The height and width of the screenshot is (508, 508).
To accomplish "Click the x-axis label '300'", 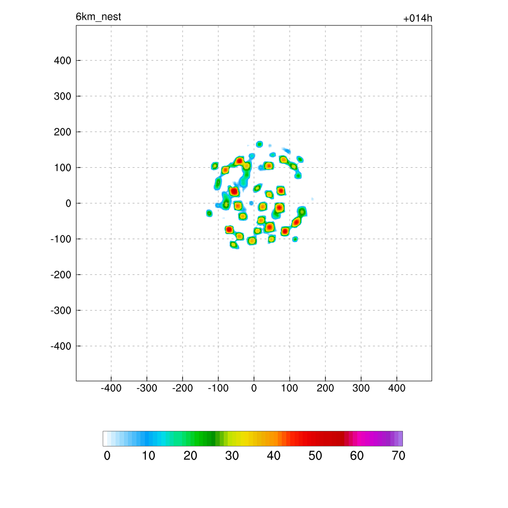I will coord(361,388).
